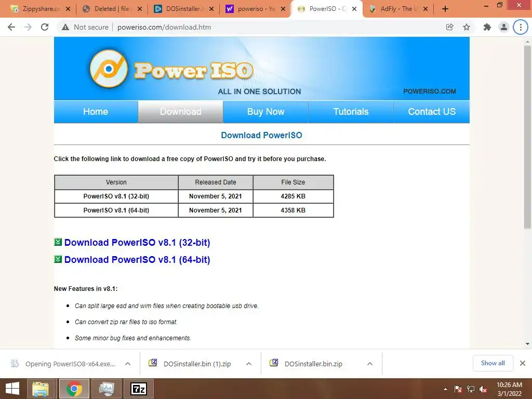Screen dimensions: 532x399
Task: Click the Action Center flag tray icon
Action: pyautogui.click(x=458, y=389)
